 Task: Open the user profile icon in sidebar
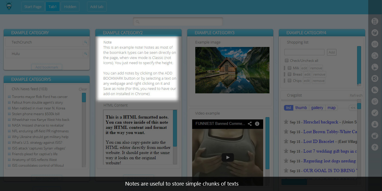pyautogui.click(x=375, y=124)
